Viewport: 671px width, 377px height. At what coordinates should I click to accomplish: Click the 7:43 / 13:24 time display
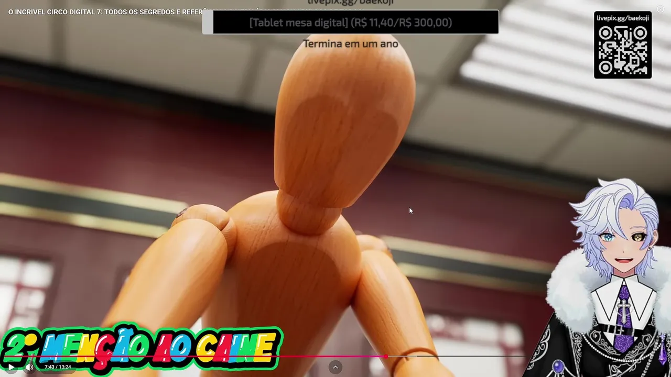pyautogui.click(x=58, y=367)
